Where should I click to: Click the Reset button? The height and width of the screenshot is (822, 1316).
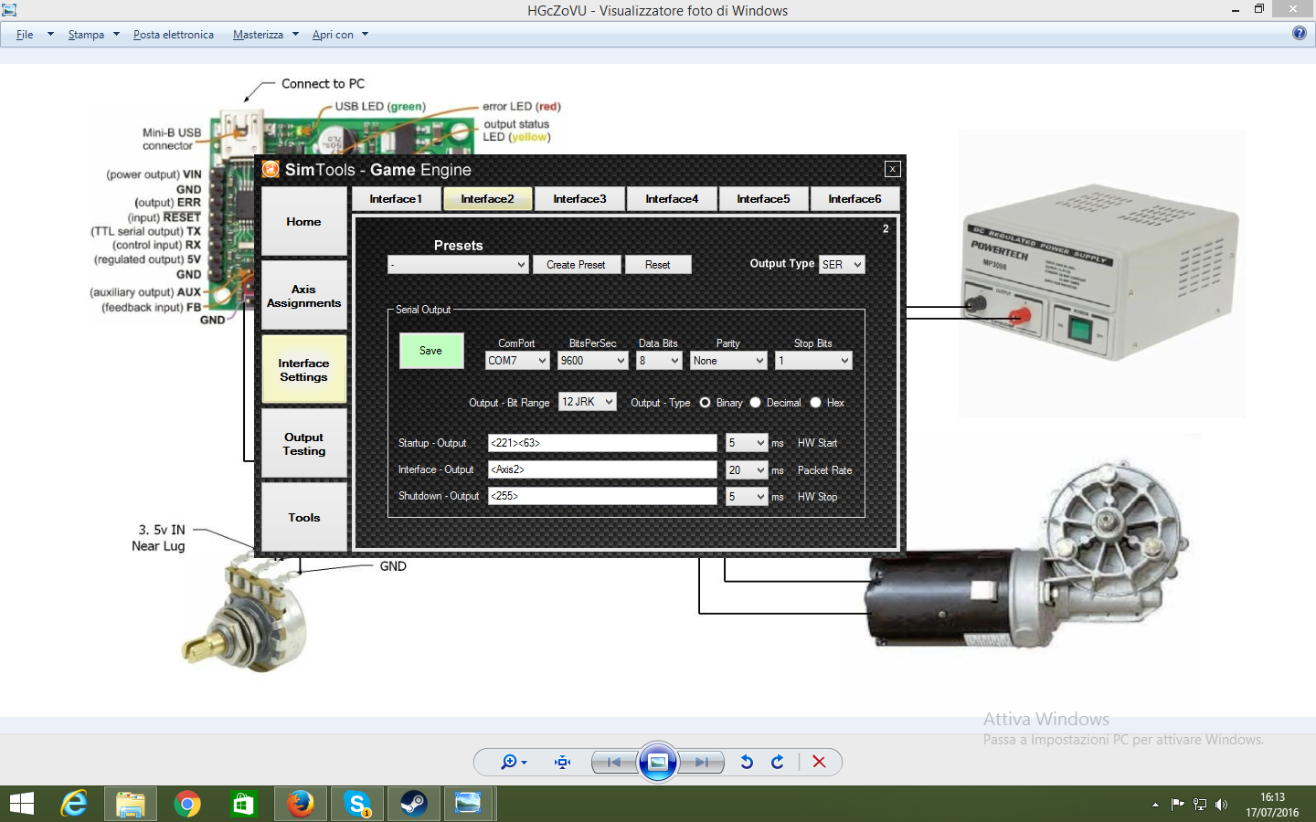click(x=658, y=264)
